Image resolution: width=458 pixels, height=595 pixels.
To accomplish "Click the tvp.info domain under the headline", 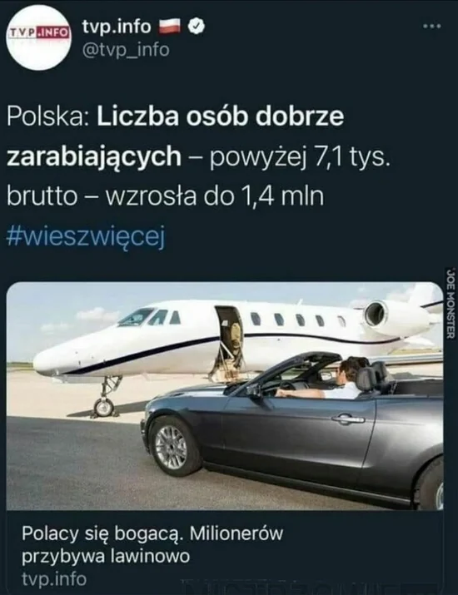I will coord(54,579).
